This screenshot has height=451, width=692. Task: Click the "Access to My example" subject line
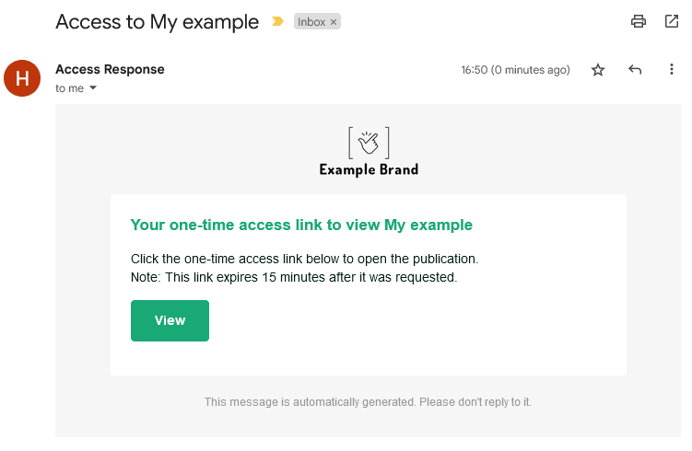click(x=157, y=22)
